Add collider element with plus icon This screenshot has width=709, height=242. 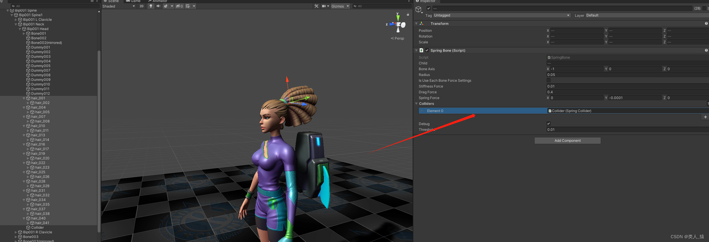tap(705, 117)
